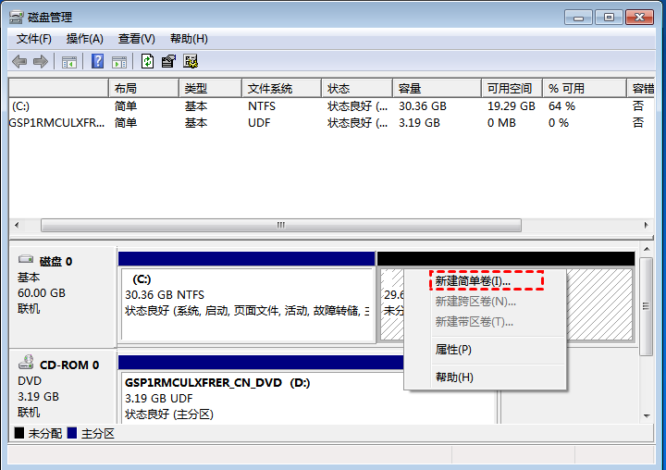Close the Disk Management window
Viewport: 666px width, 470px height.
[640, 18]
